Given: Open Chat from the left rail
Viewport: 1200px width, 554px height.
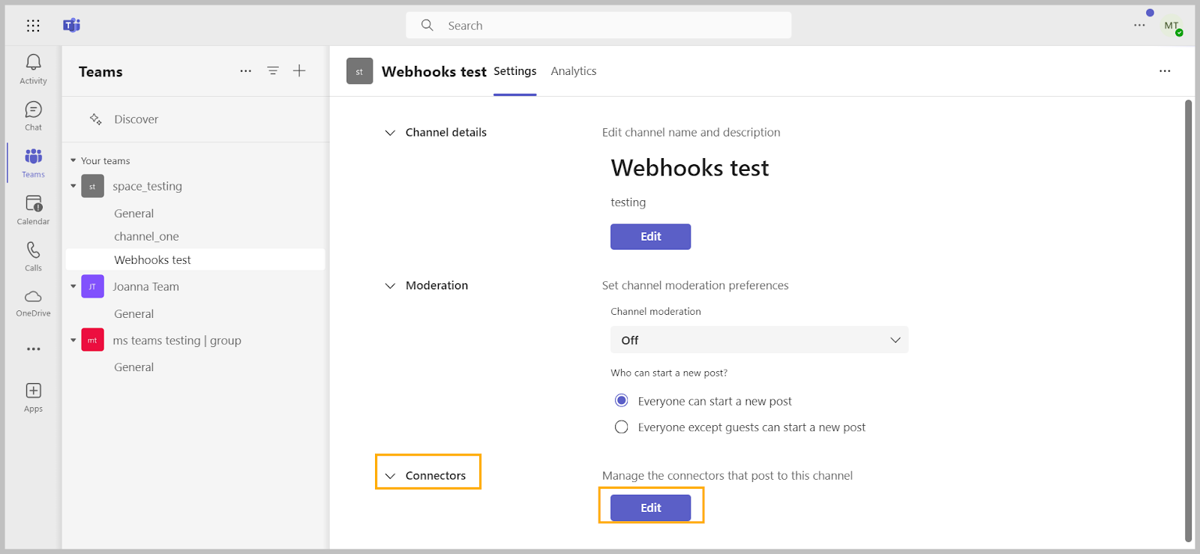Looking at the screenshot, I should click(x=33, y=110).
